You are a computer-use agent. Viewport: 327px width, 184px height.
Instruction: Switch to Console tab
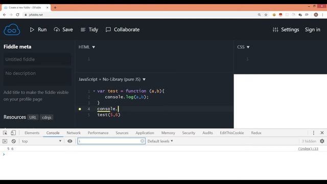point(53,133)
